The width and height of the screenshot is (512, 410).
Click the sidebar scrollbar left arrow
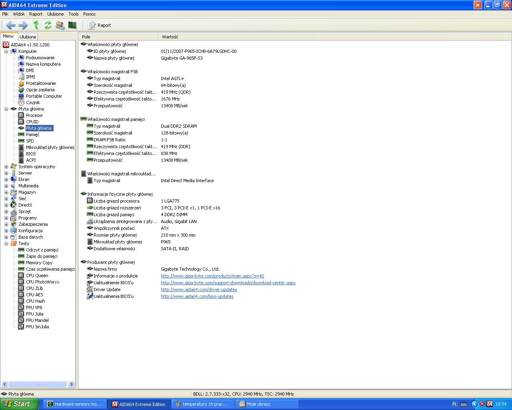[4, 384]
